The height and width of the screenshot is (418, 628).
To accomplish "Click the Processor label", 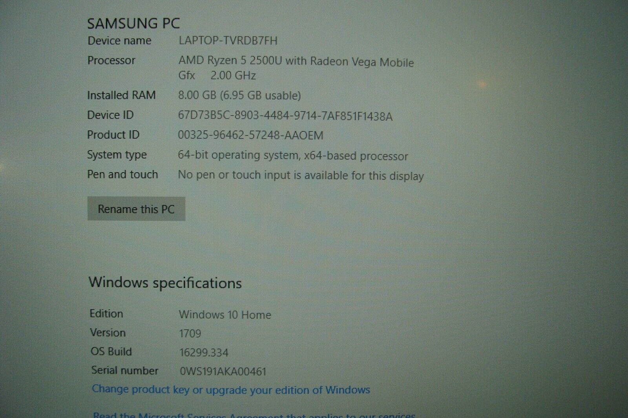I will pos(111,60).
